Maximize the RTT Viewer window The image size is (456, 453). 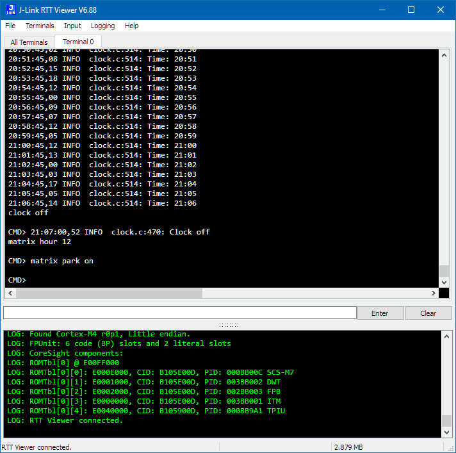[x=411, y=10]
